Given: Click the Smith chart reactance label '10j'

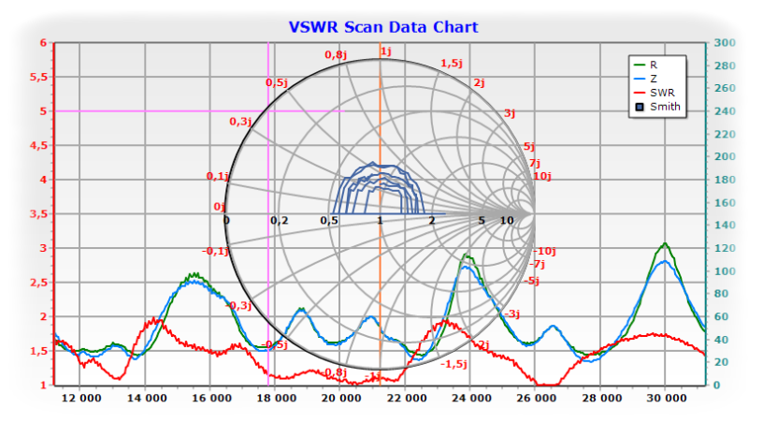Looking at the screenshot, I should (542, 176).
